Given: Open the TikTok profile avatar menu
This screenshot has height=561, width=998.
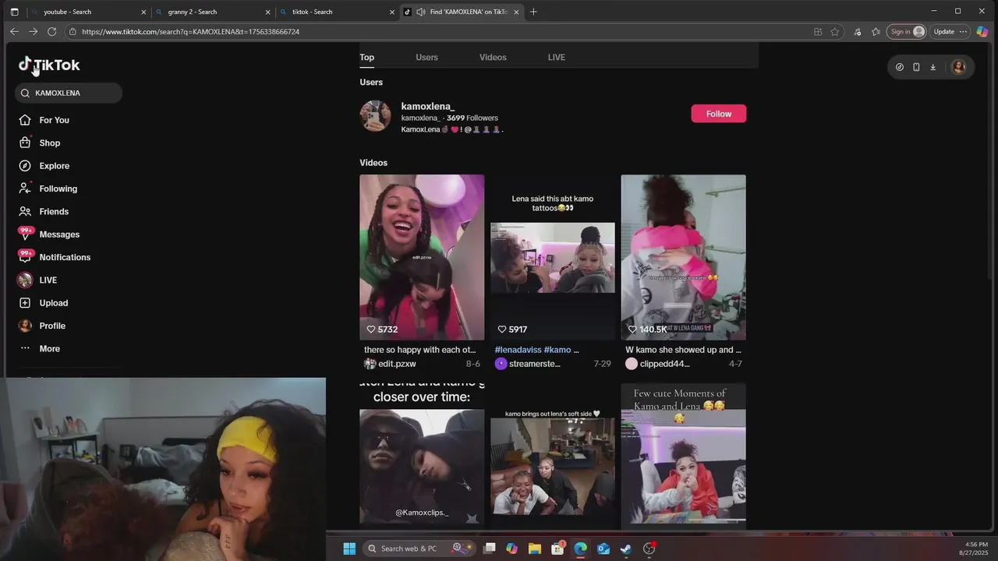Looking at the screenshot, I should 959,67.
